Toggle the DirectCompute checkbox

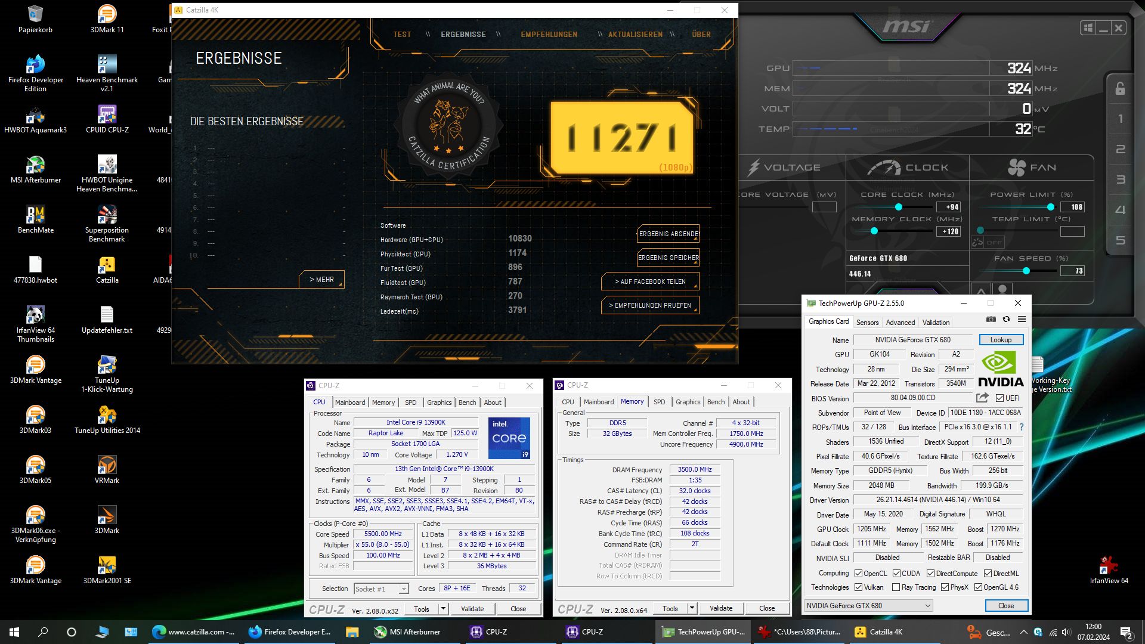(x=930, y=574)
